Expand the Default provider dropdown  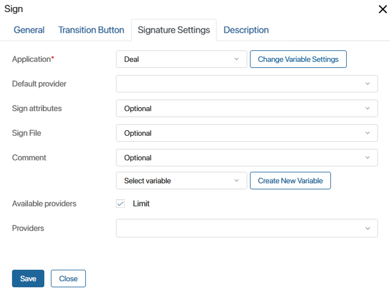247,84
